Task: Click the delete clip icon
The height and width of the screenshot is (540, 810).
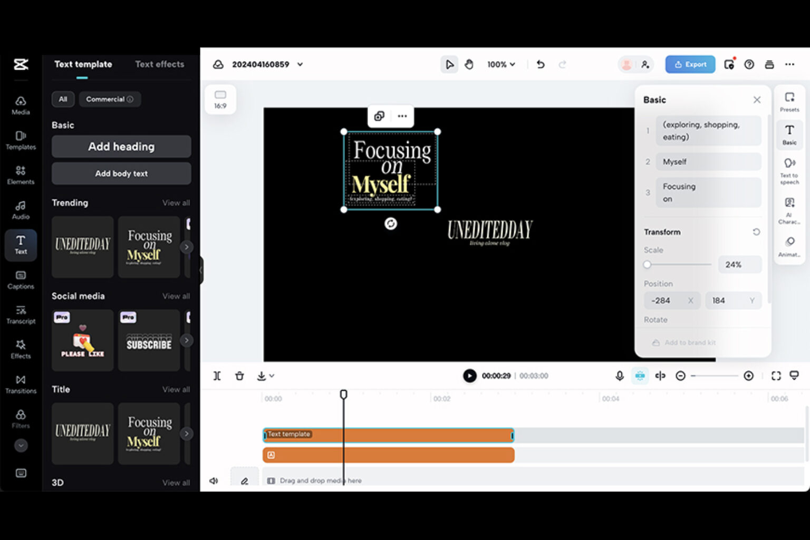Action: (240, 375)
